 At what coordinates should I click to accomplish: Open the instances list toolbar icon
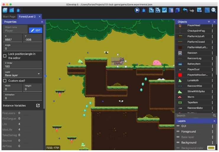point(171,10)
